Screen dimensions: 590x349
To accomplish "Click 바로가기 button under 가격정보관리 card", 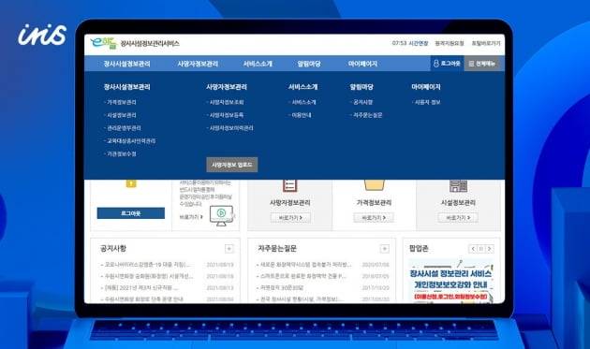I will pos(374,218).
